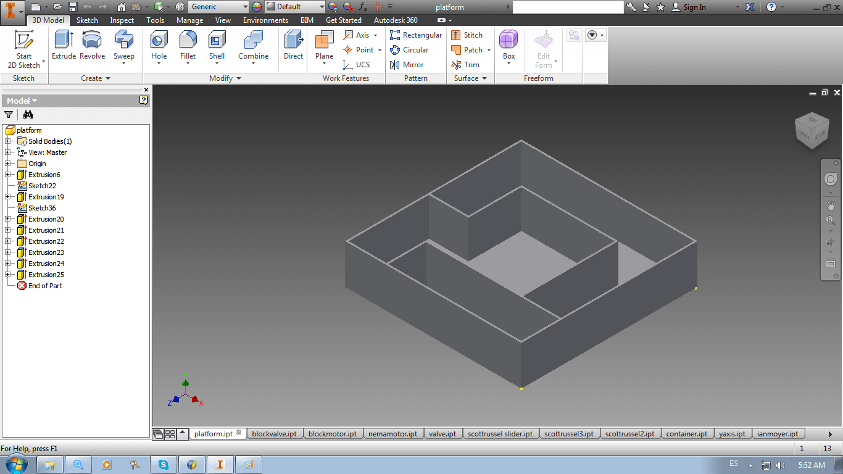The width and height of the screenshot is (843, 474).
Task: Switch to the Inspect ribbon tab
Action: [122, 20]
